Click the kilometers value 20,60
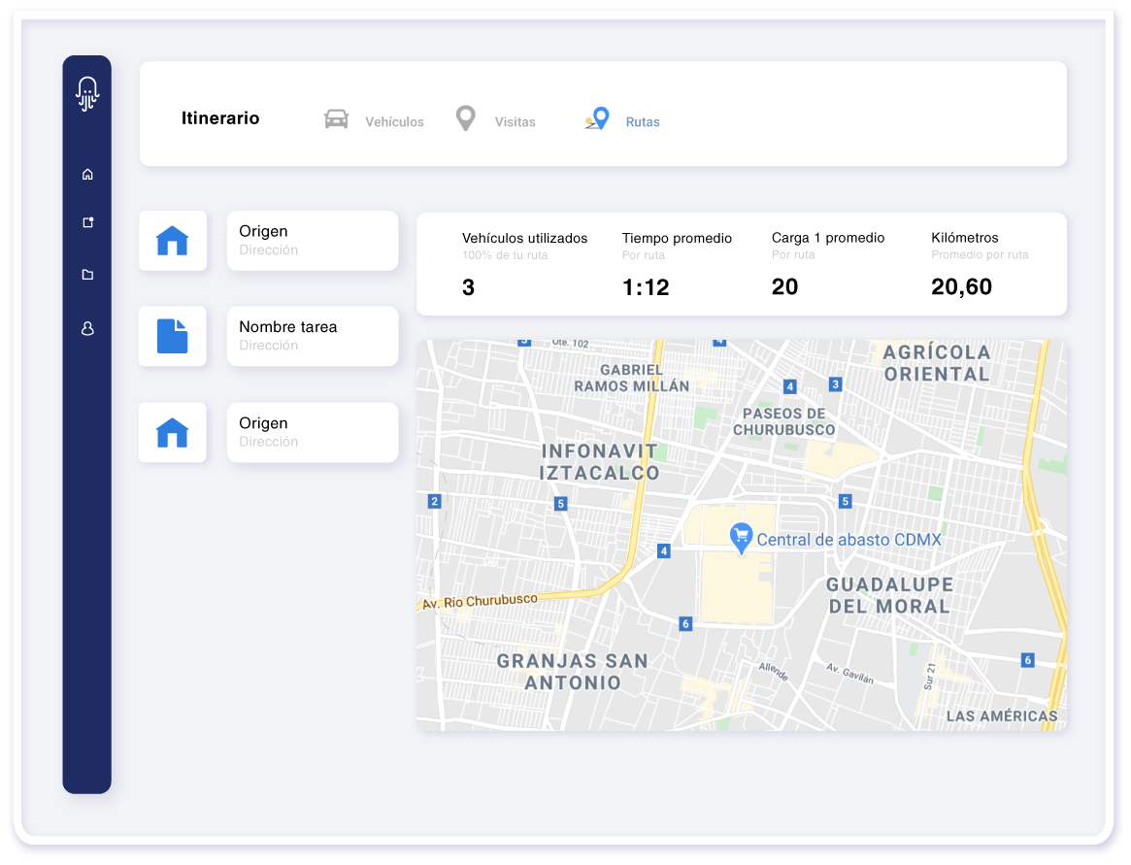 [961, 286]
